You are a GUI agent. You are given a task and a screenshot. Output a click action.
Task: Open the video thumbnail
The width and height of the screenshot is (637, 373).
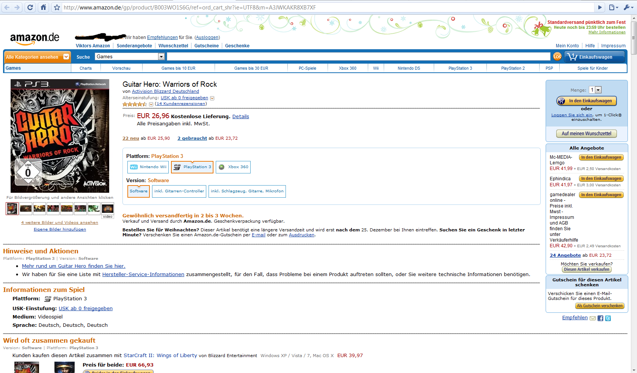click(108, 211)
